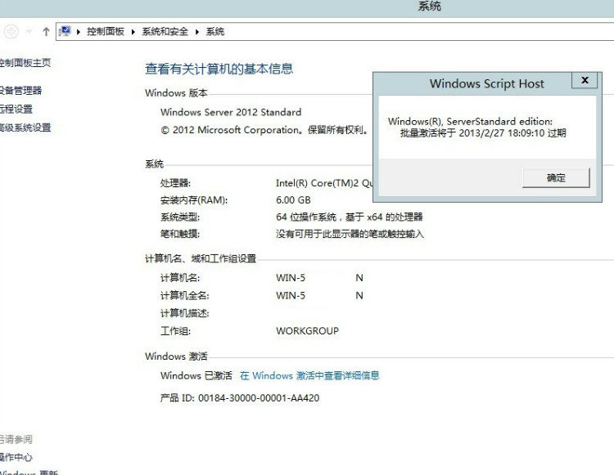
Task: Click the 没有可用于此显示器的笔或触控输入 value
Action: coord(350,234)
